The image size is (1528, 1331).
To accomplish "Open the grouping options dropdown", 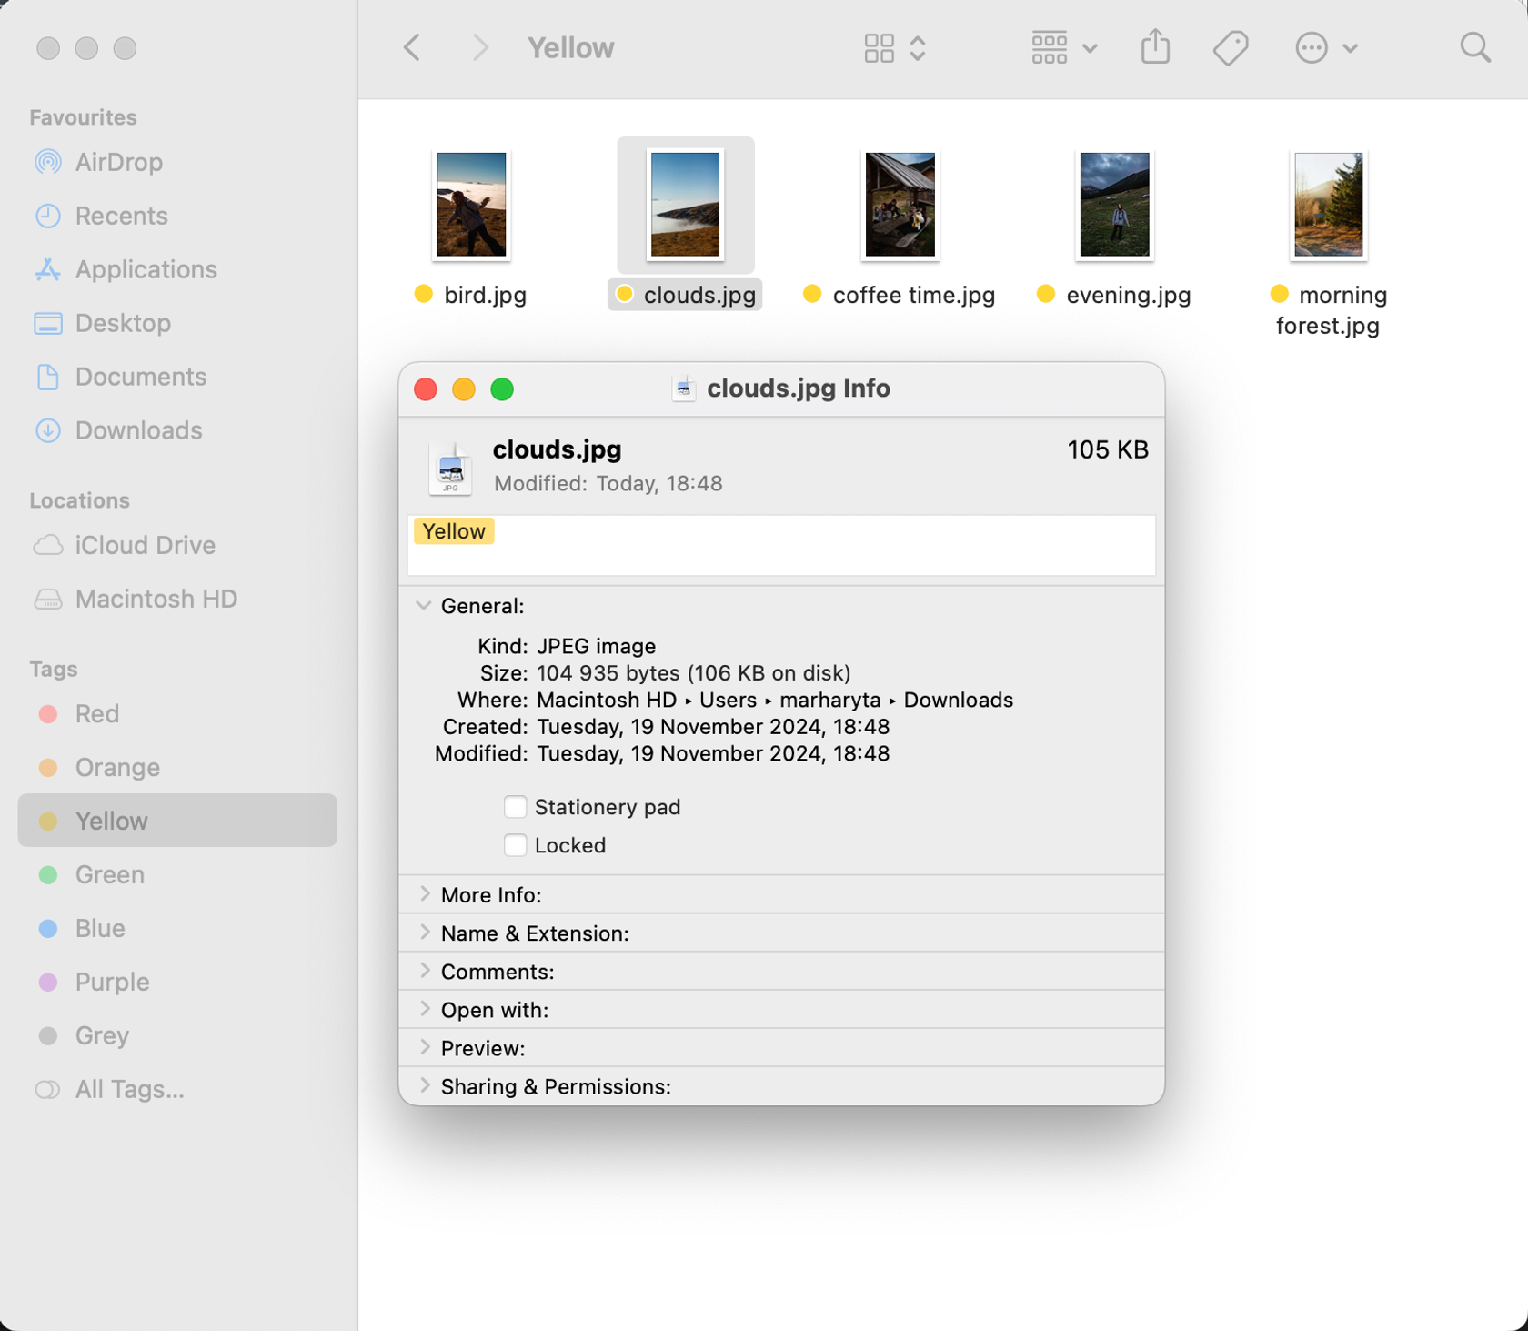I will pyautogui.click(x=1088, y=47).
